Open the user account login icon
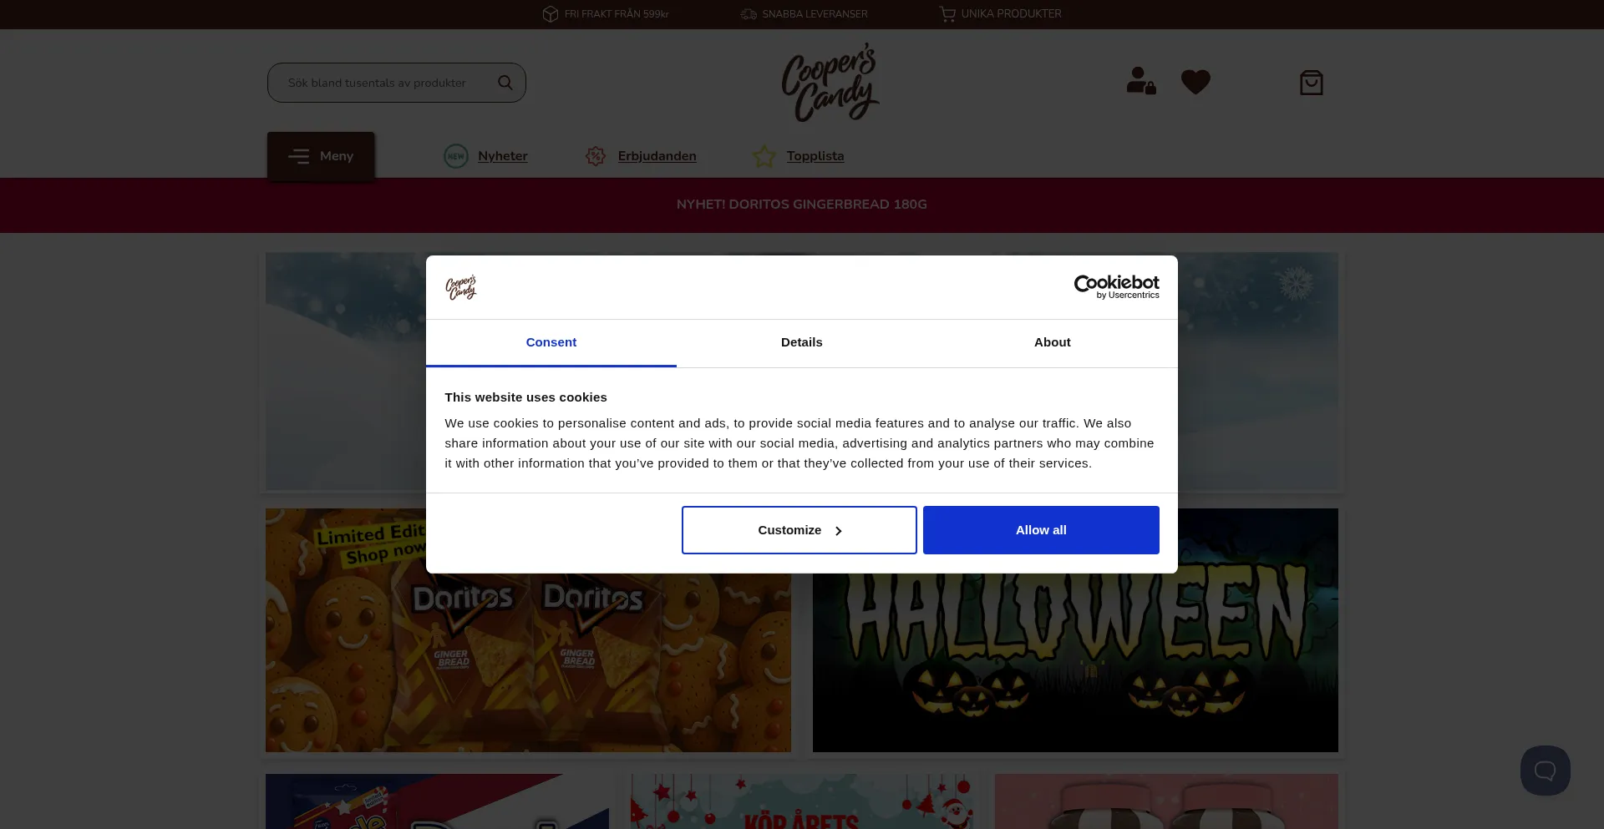The height and width of the screenshot is (829, 1604). [x=1140, y=81]
